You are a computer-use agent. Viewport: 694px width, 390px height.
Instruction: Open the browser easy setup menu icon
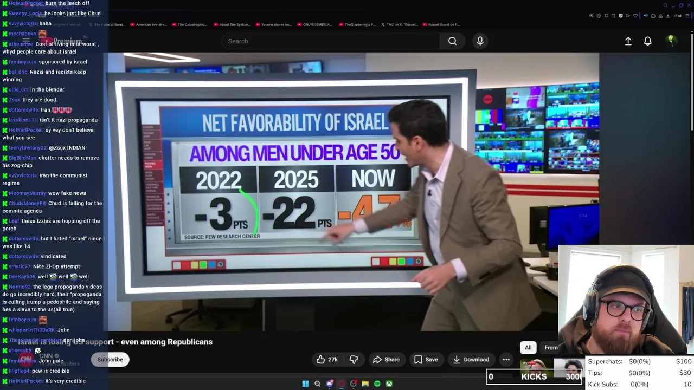click(x=687, y=16)
